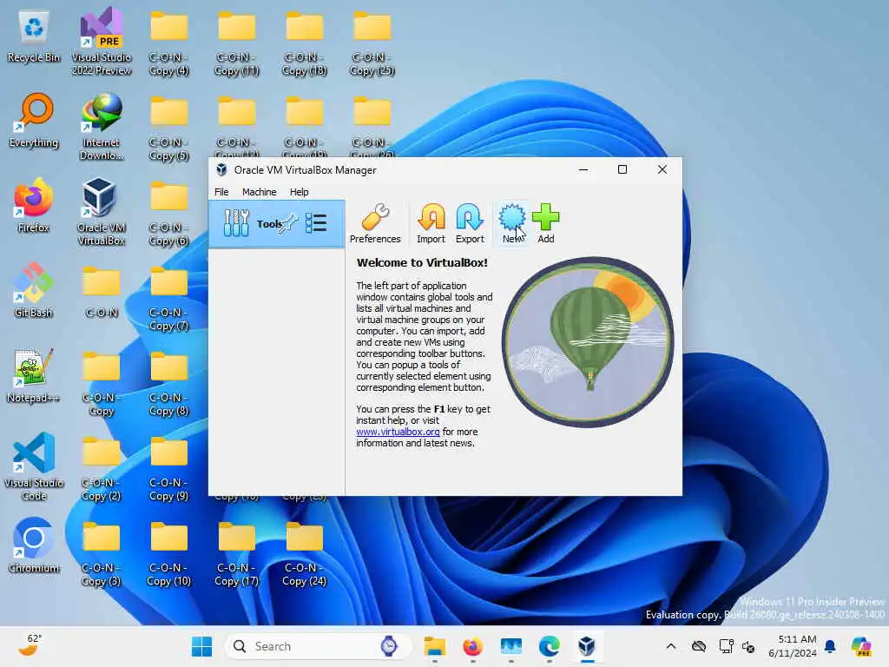Click the Export appliance icon
This screenshot has width=889, height=667.
coord(470,223)
